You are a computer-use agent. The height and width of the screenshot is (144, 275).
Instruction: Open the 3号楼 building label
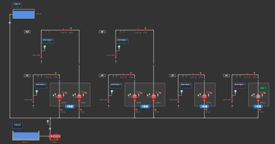[x=145, y=106]
